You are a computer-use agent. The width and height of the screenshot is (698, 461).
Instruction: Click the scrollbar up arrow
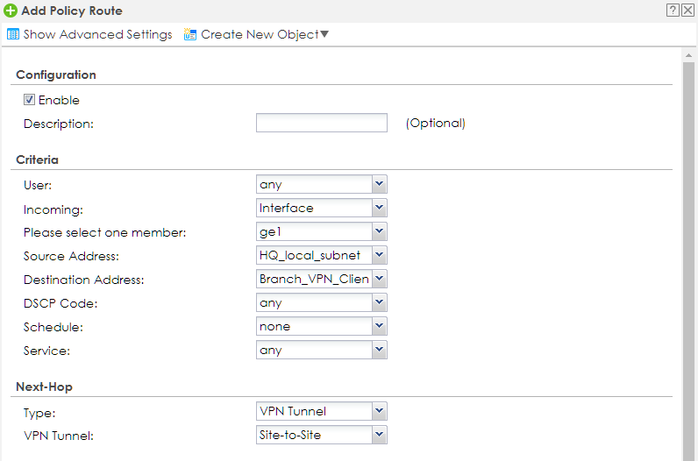click(688, 55)
